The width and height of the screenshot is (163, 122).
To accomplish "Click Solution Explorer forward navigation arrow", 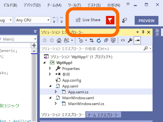I will point(52,40).
